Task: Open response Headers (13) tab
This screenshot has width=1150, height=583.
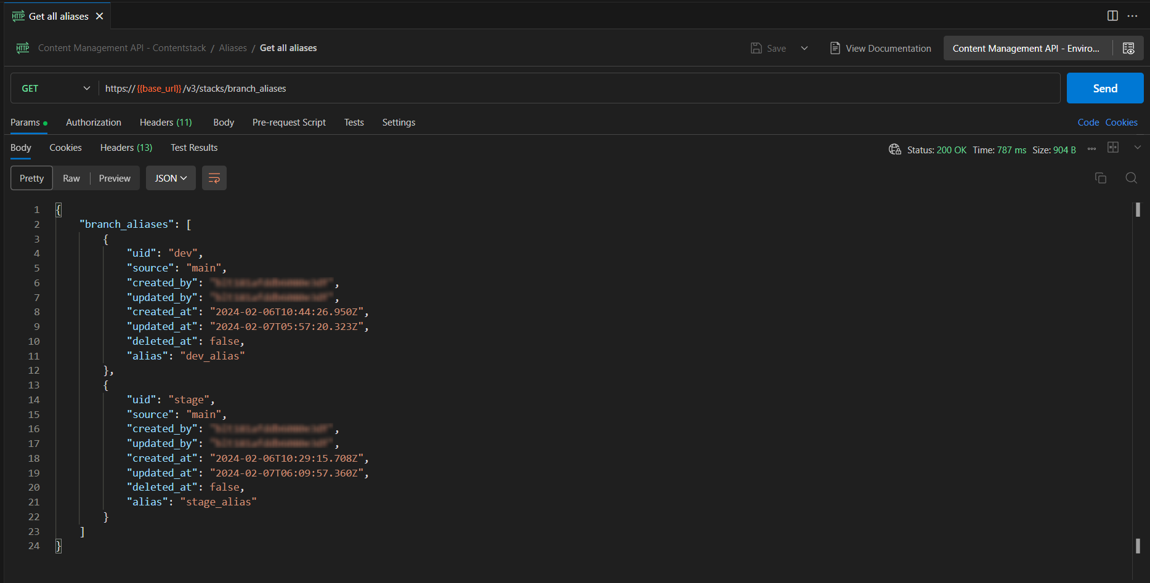Action: point(126,148)
